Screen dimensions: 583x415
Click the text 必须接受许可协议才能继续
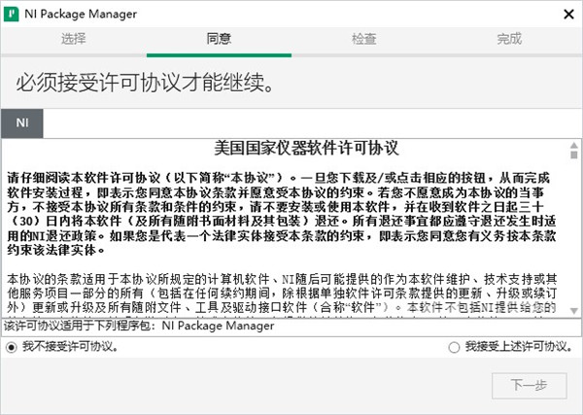coord(146,83)
